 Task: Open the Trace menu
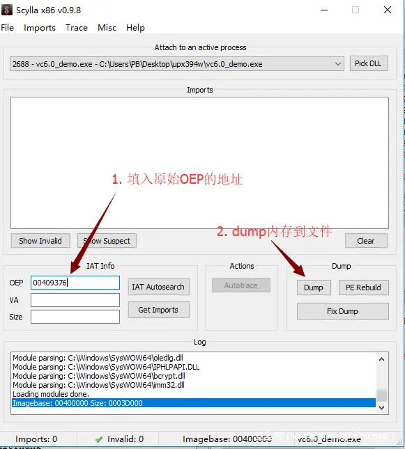pos(76,28)
